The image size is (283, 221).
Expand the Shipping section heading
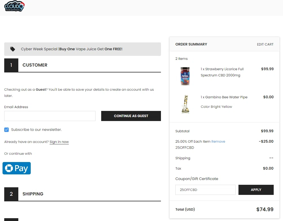coord(33,194)
